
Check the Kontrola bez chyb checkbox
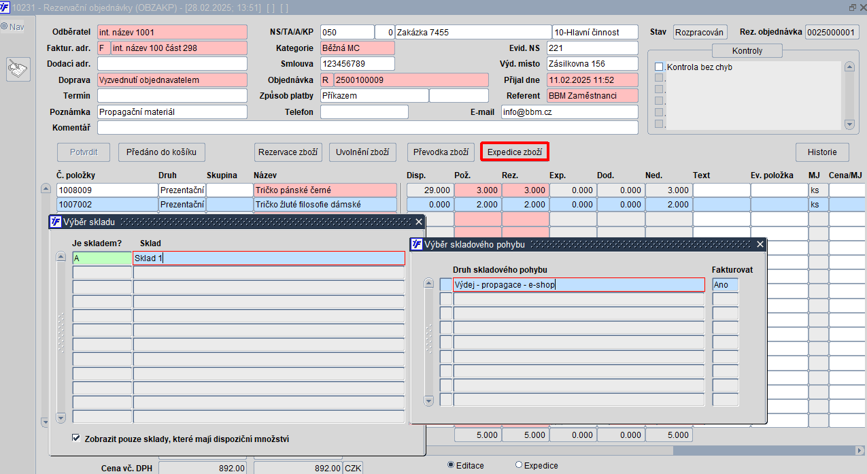click(x=658, y=67)
